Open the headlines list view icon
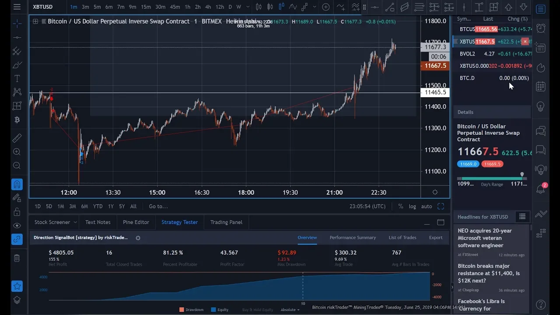The height and width of the screenshot is (315, 560). pyautogui.click(x=522, y=217)
